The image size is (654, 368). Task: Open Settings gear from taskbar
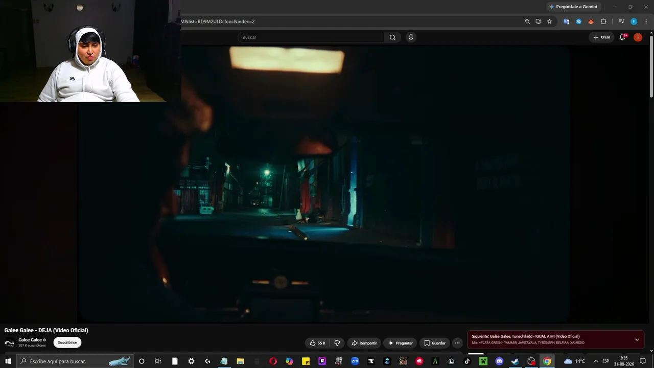pyautogui.click(x=191, y=361)
